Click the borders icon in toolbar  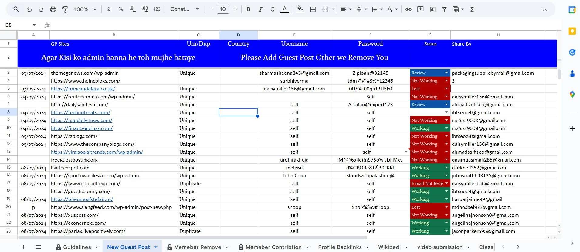313,9
